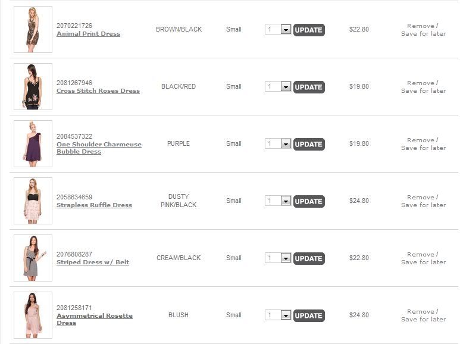Click the Cross Stitch Roses Dress thumbnail

[x=33, y=86]
